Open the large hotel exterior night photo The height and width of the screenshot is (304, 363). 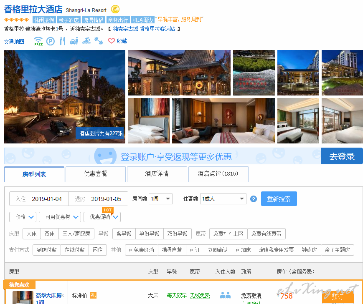[x=65, y=97]
